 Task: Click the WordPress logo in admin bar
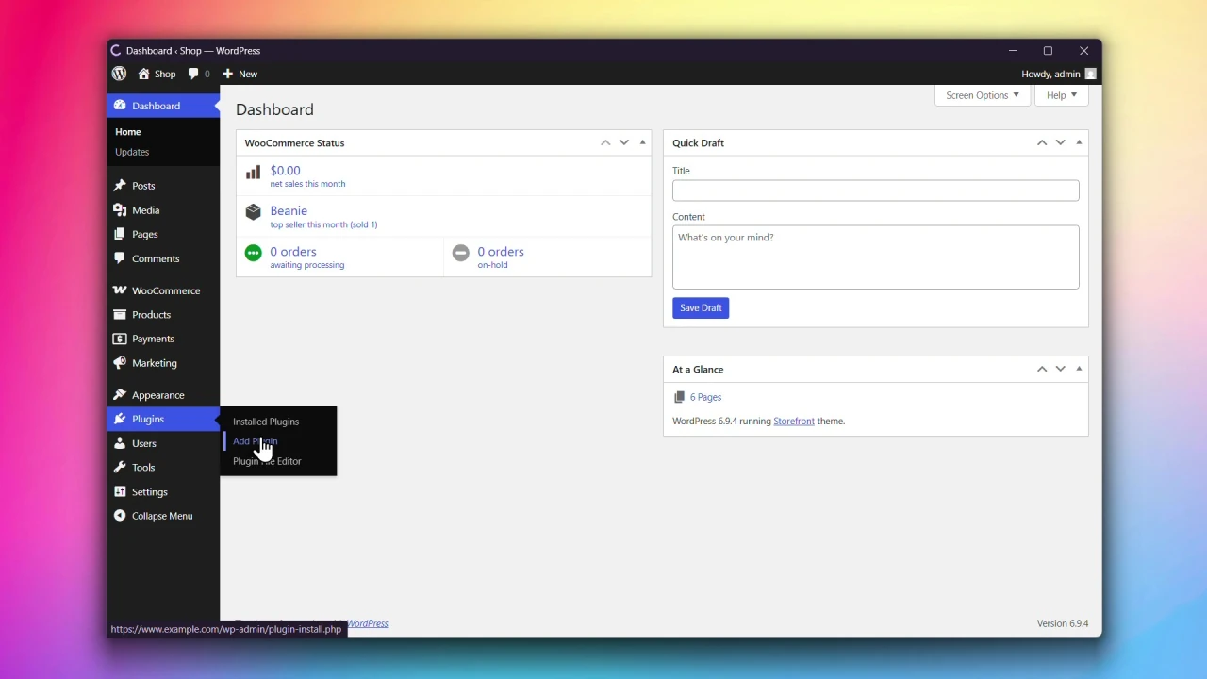coord(119,74)
